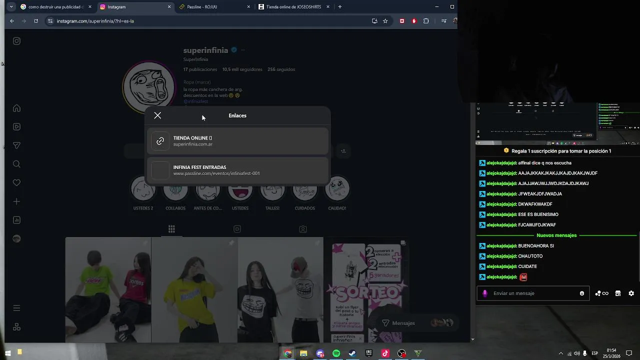
Task: Open the TALLES! story highlight
Action: [x=272, y=192]
